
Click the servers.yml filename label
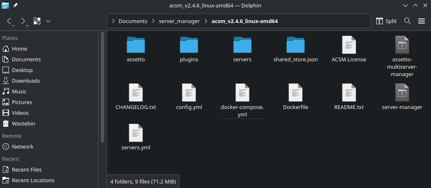pos(136,148)
